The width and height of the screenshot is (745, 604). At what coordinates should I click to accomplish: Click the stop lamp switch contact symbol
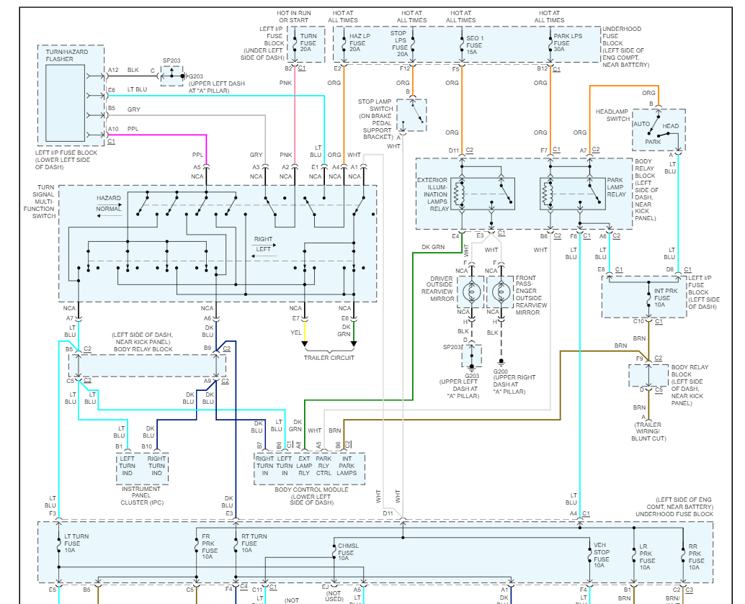tap(412, 115)
